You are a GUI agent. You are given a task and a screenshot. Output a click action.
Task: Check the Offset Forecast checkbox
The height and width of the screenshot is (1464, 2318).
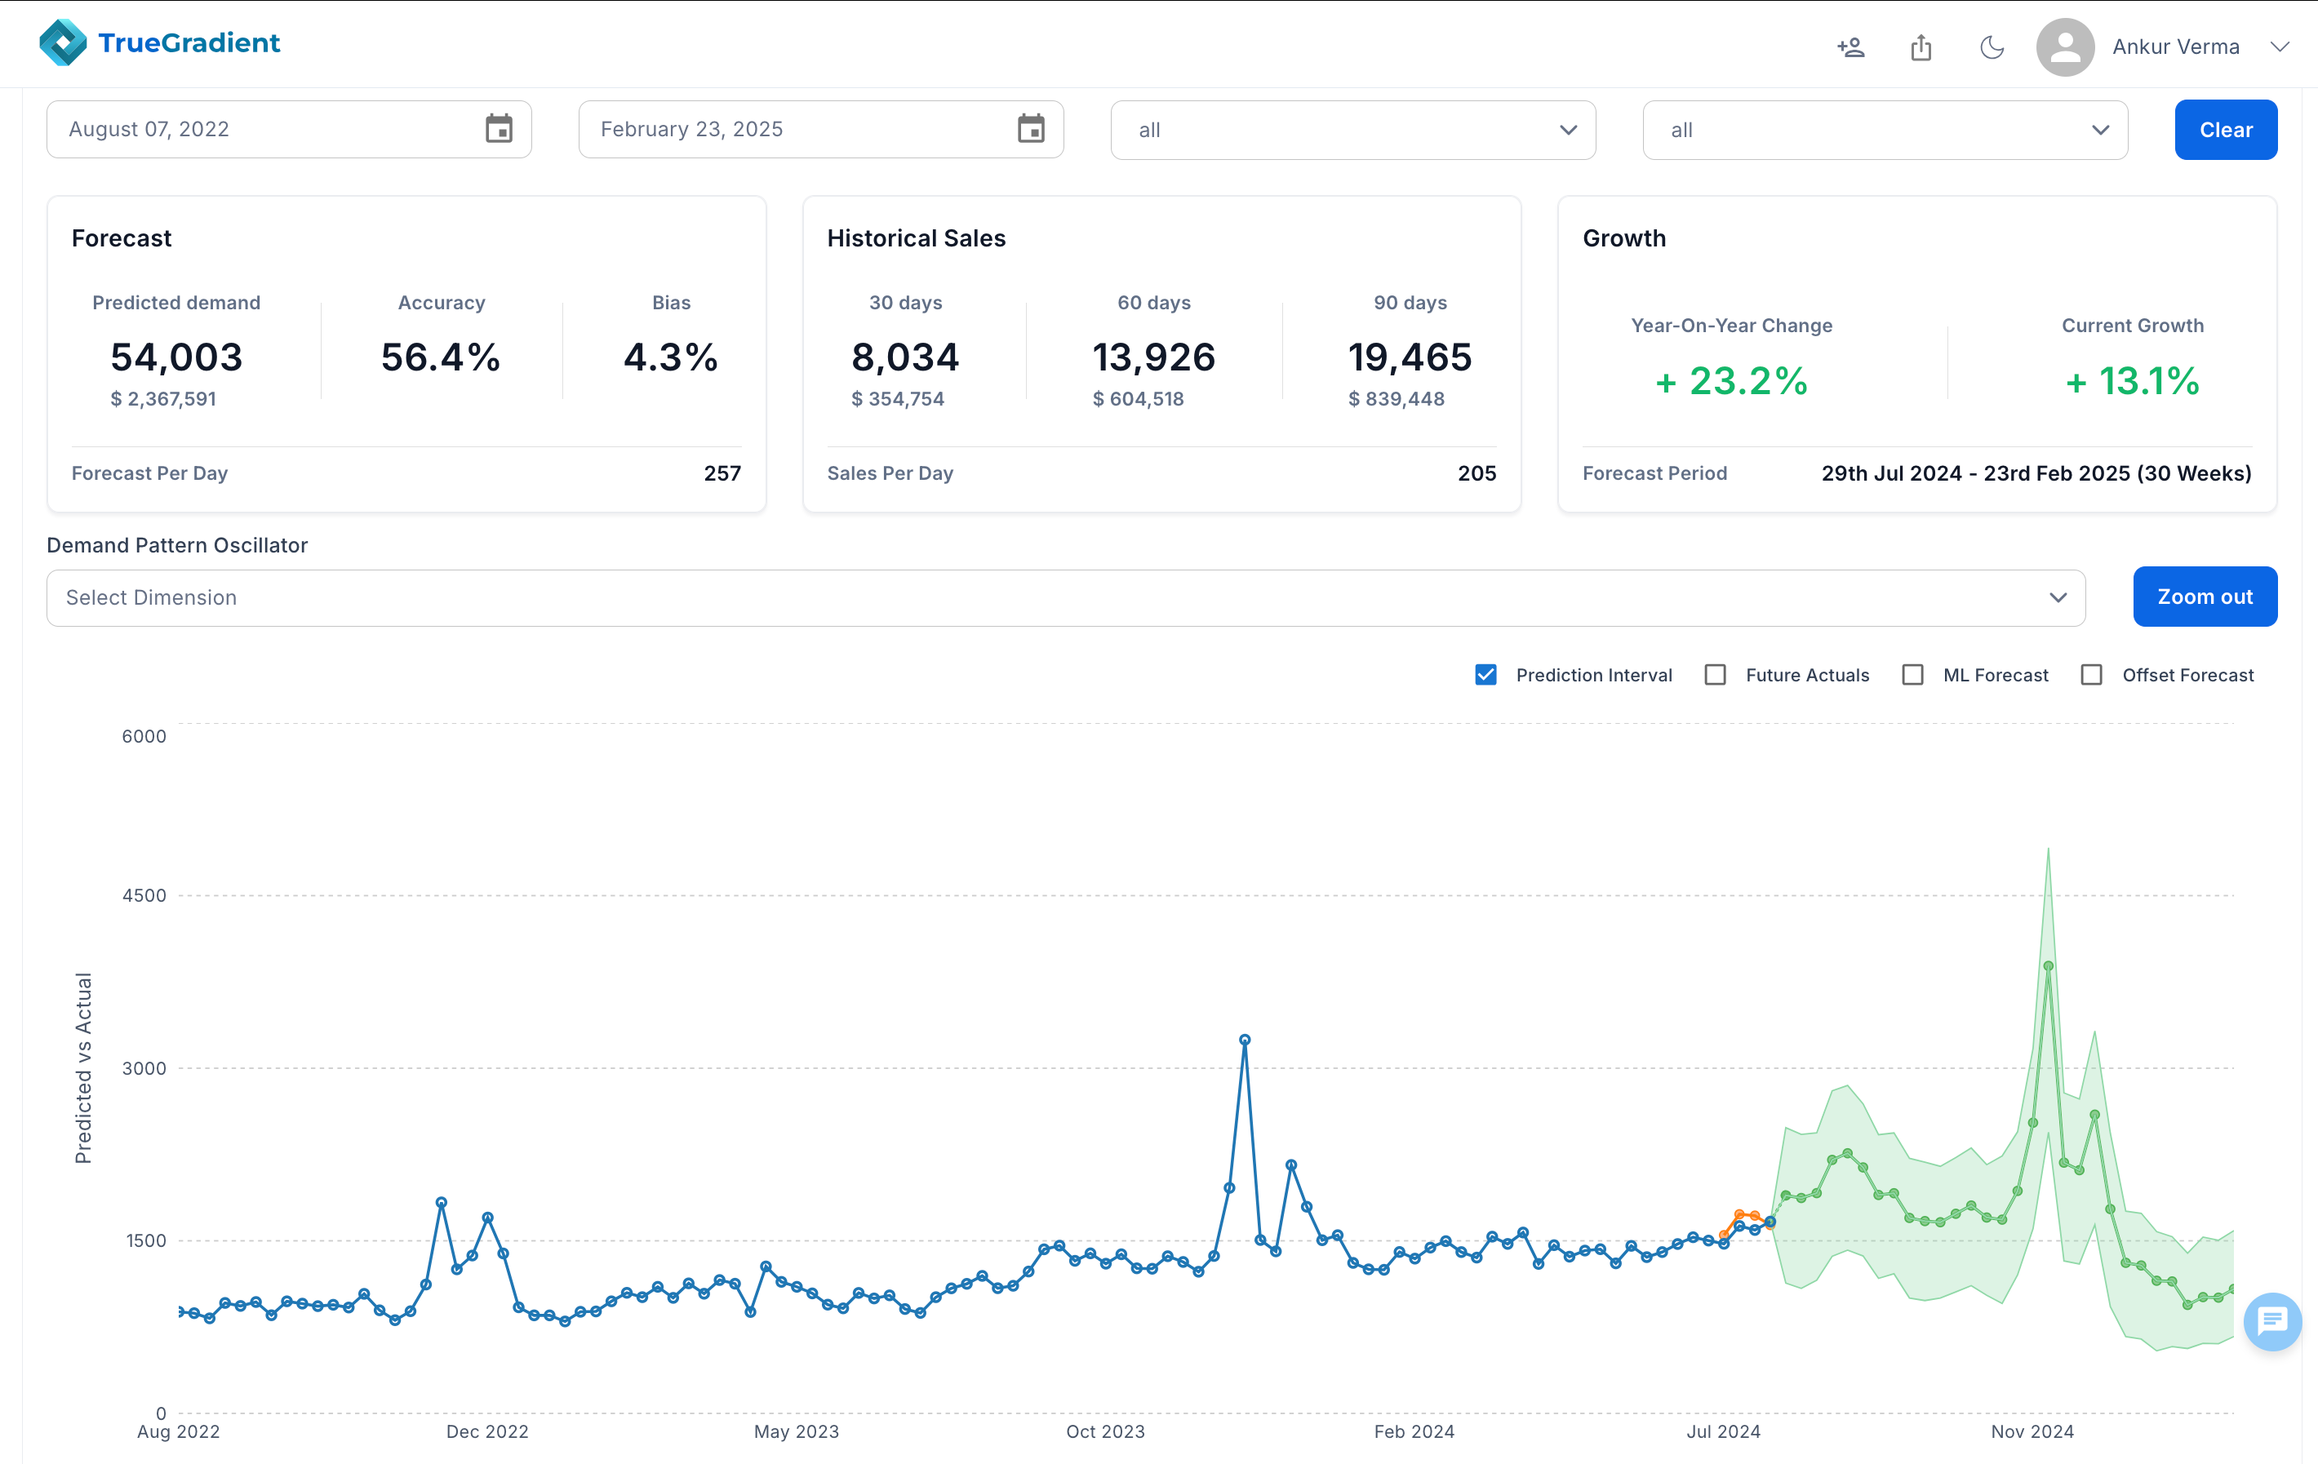(2091, 675)
